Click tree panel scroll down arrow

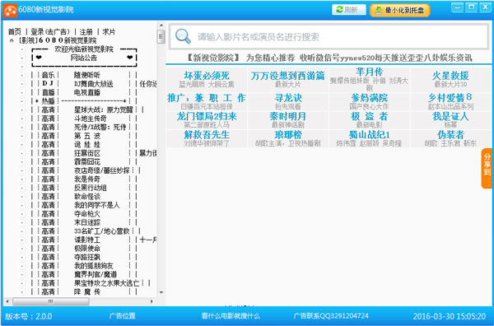(x=161, y=292)
